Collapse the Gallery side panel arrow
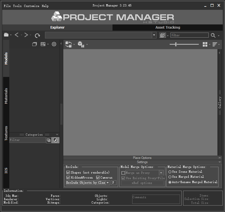This screenshot has height=212, width=225. point(219,53)
